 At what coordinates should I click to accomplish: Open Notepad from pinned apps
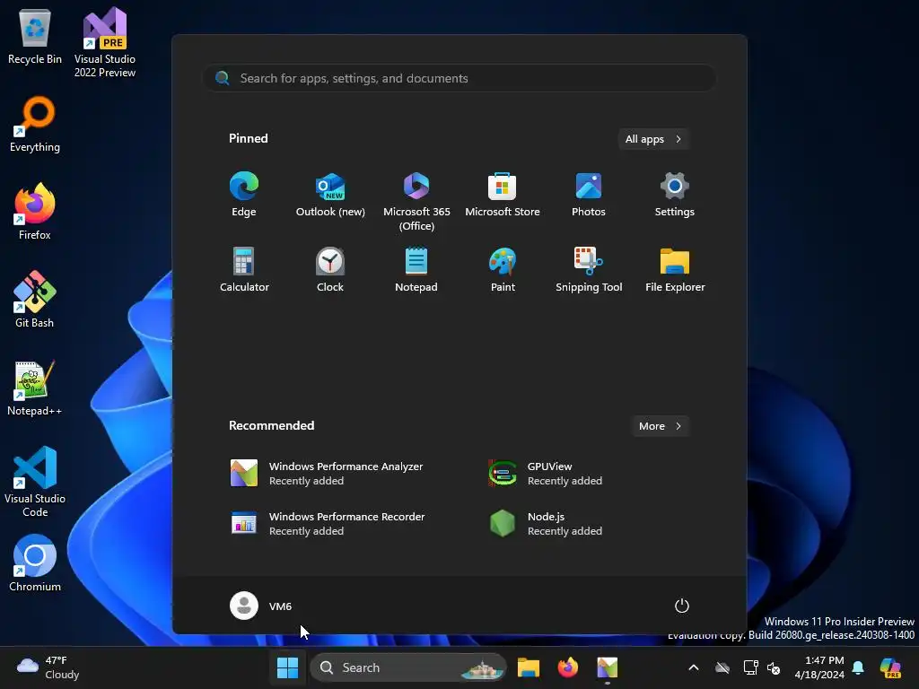tap(416, 269)
